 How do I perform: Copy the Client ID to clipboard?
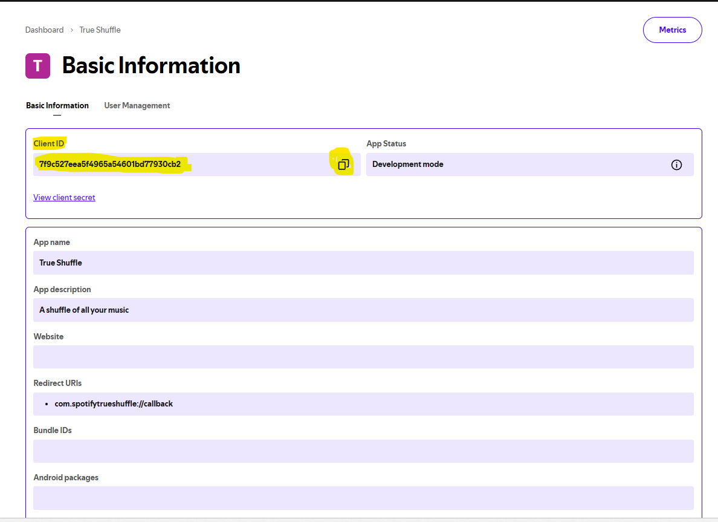tap(343, 165)
